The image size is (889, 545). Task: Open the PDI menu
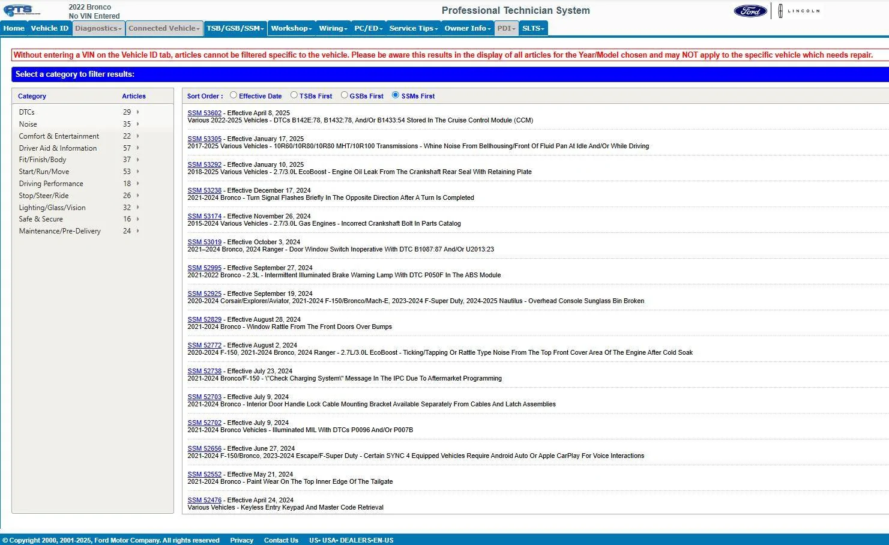(507, 28)
